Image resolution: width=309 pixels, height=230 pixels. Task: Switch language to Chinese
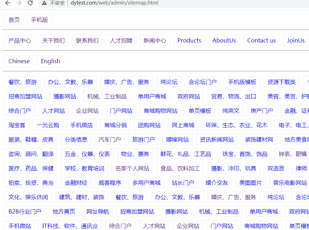tap(19, 61)
